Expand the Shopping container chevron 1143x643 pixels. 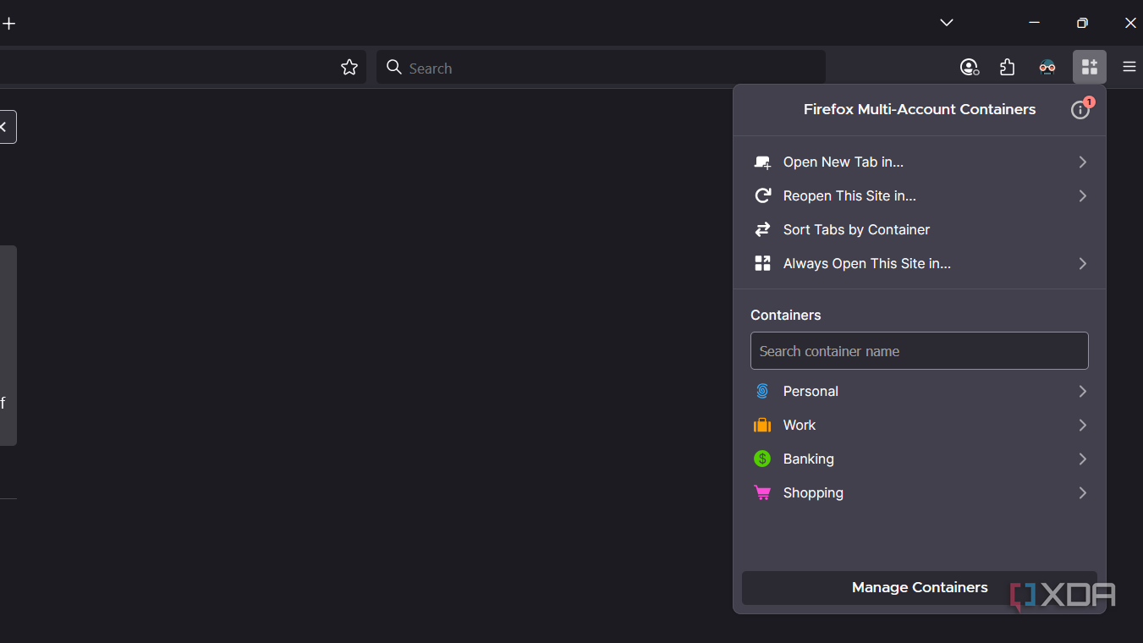tap(1082, 492)
